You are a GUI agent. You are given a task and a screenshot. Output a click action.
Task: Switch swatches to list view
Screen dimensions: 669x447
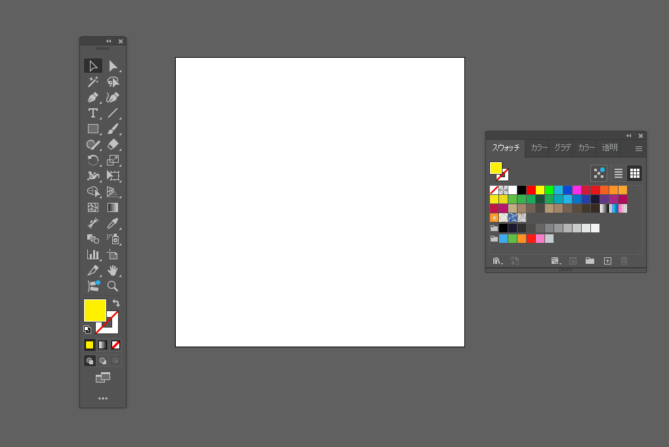click(x=618, y=173)
